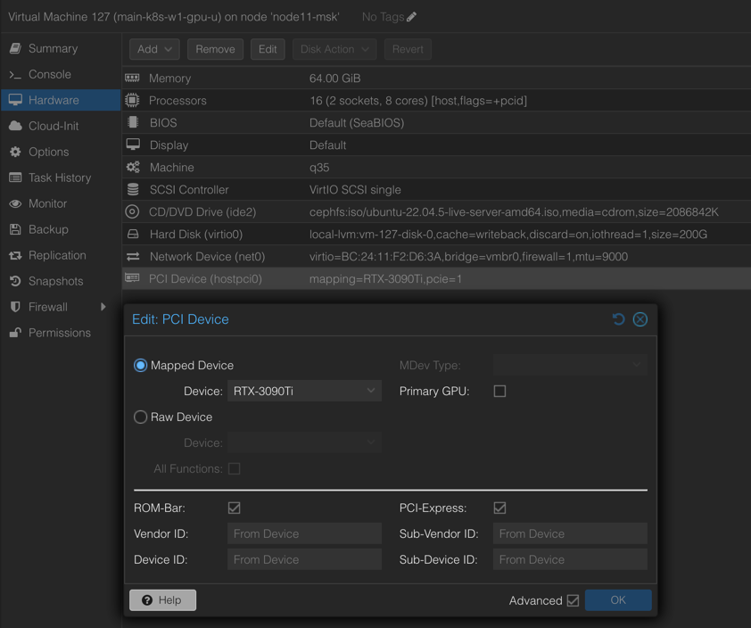Click the CD/DVD Drive disc icon
This screenshot has height=628, width=751.
tap(133, 212)
